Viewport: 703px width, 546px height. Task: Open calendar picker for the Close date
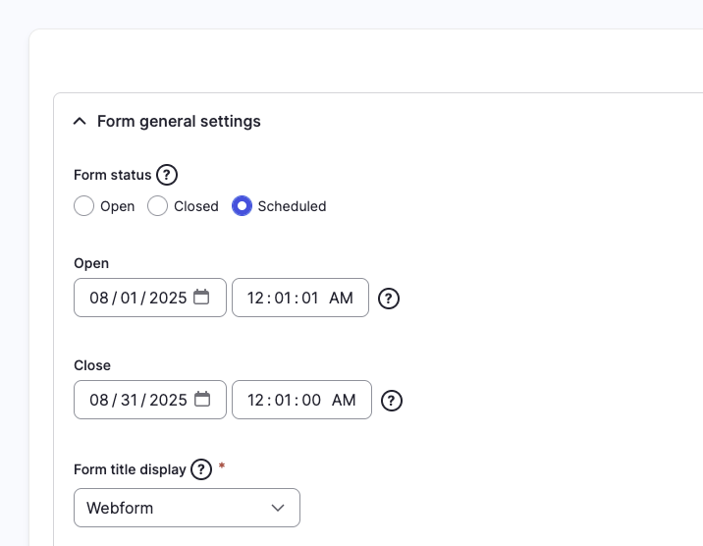point(202,400)
